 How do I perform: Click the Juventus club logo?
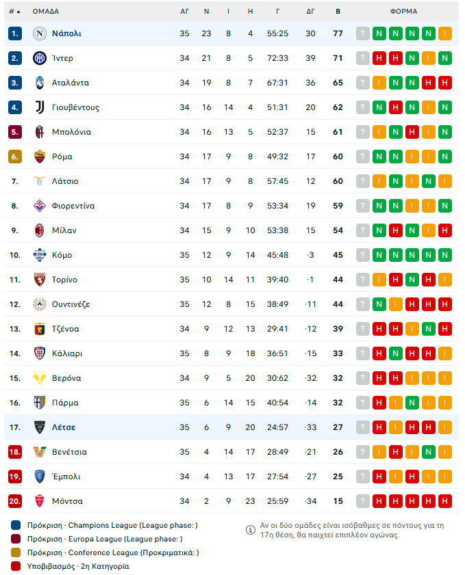(x=39, y=107)
